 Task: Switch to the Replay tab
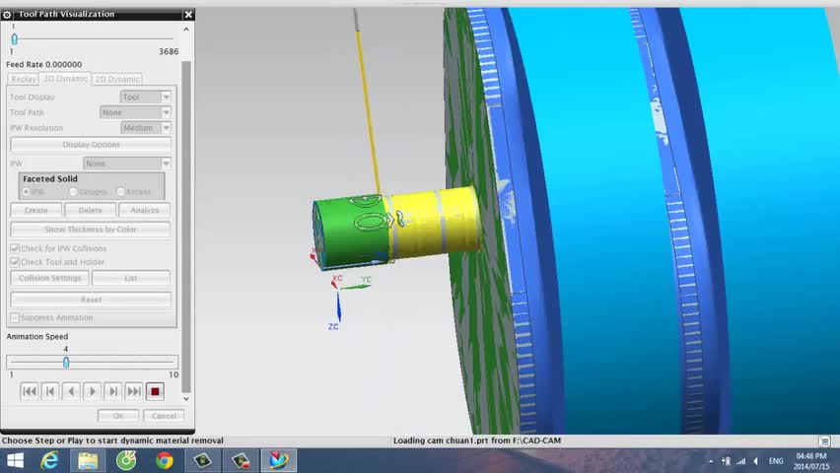23,79
